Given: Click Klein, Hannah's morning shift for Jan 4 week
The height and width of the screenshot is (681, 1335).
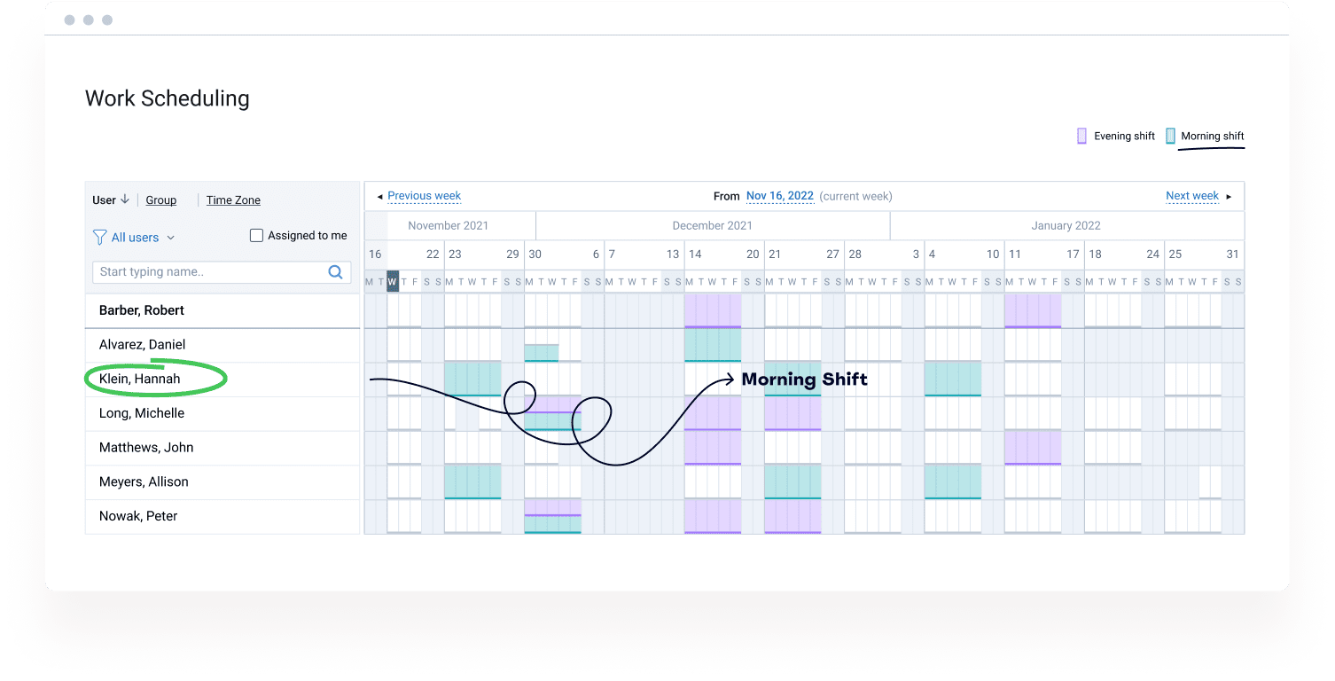Looking at the screenshot, I should [953, 379].
